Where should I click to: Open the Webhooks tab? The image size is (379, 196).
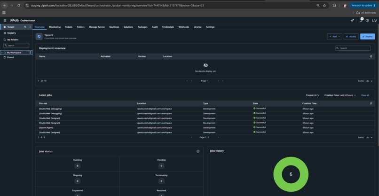pos(184,27)
